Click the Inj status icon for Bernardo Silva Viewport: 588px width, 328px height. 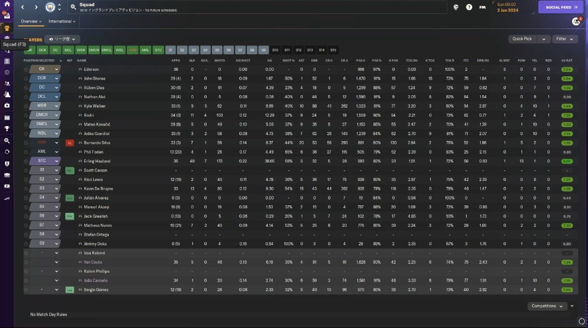(69, 143)
